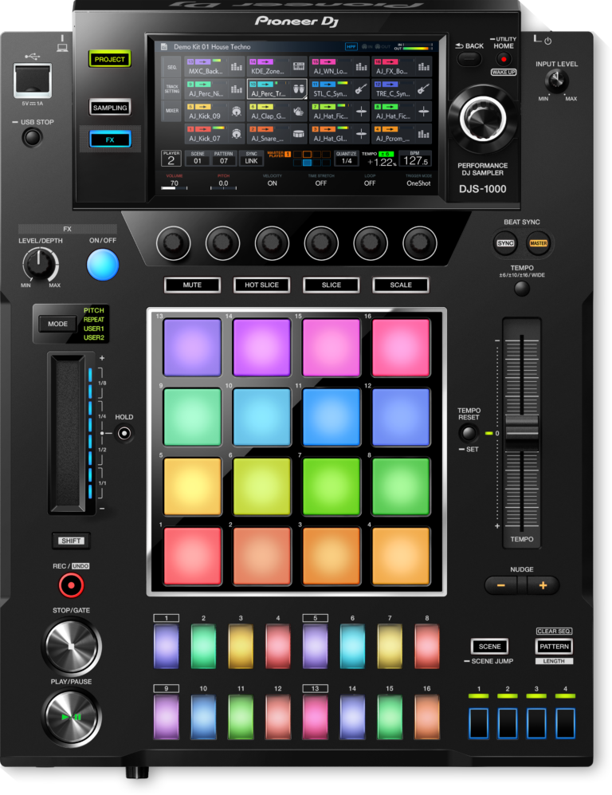Tap the bars icon on AJ_FX_Bo track 16
This screenshot has width=612, height=795.
point(423,66)
